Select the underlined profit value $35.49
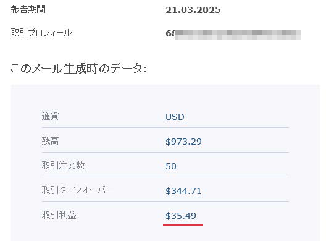 point(181,216)
